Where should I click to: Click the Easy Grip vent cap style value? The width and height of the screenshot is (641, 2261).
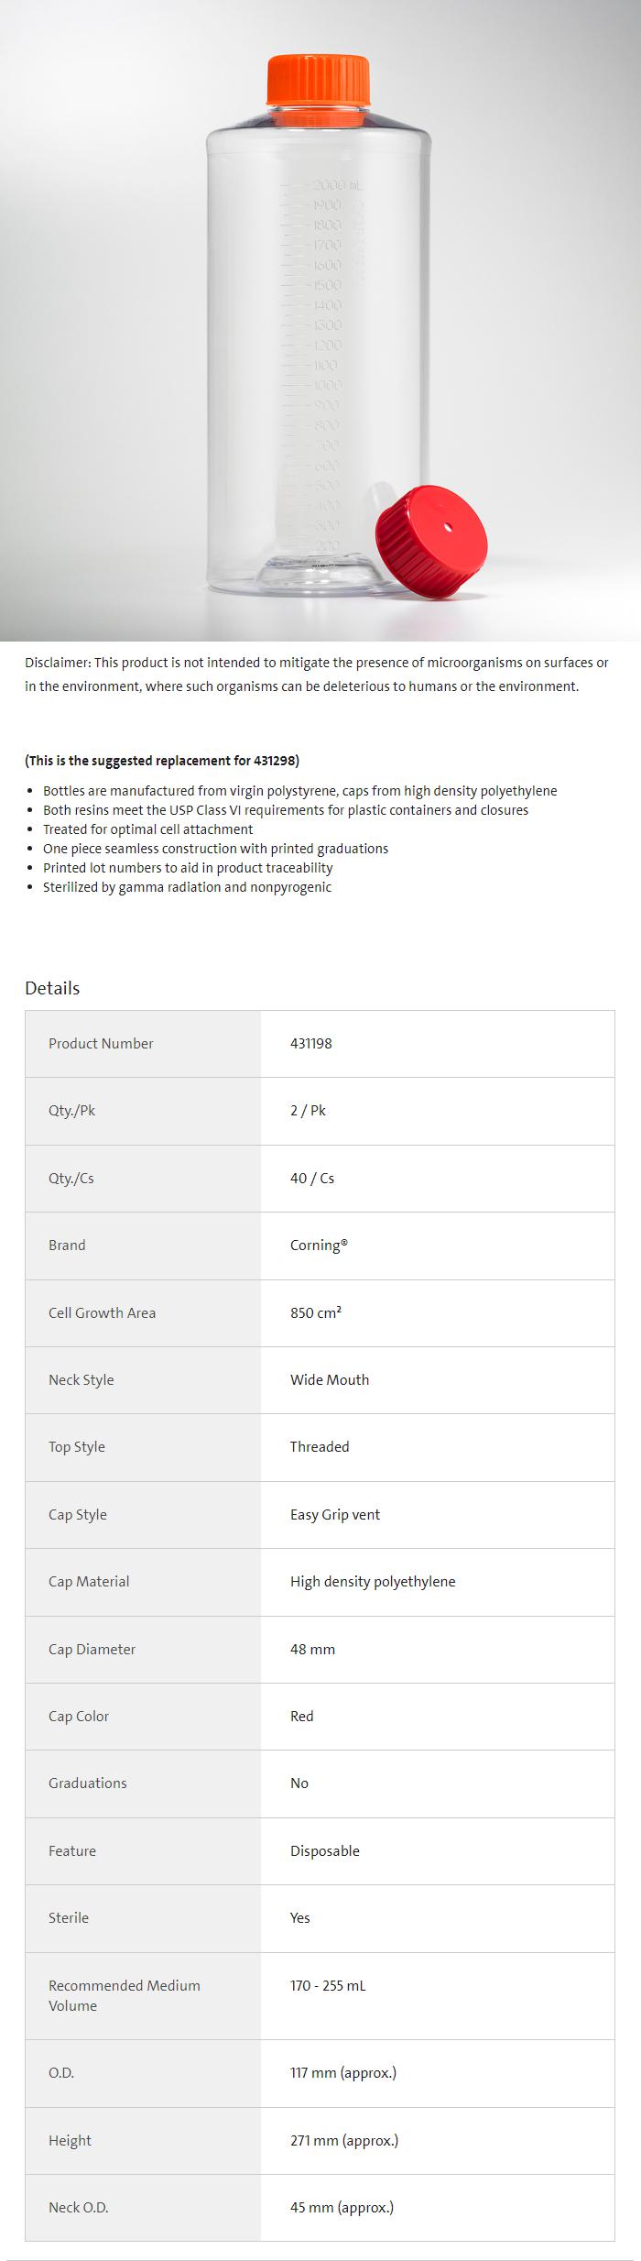[335, 1515]
